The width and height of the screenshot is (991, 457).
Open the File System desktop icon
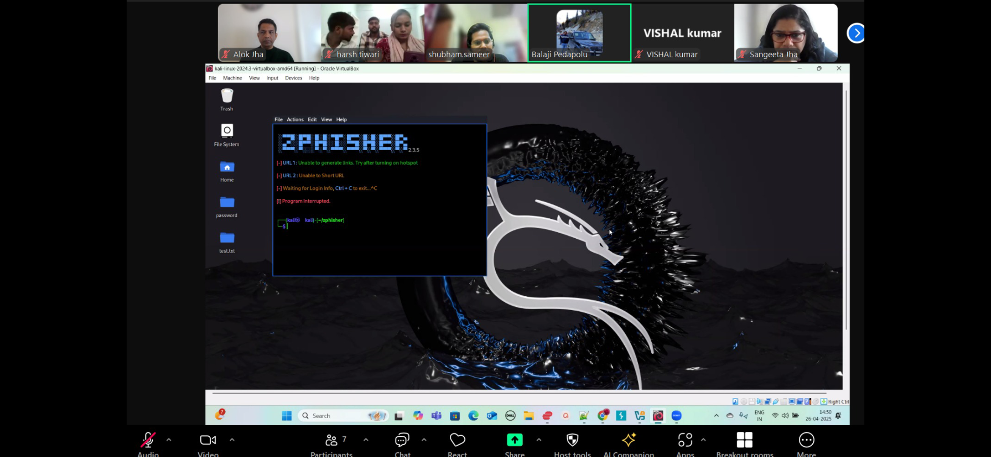(227, 131)
